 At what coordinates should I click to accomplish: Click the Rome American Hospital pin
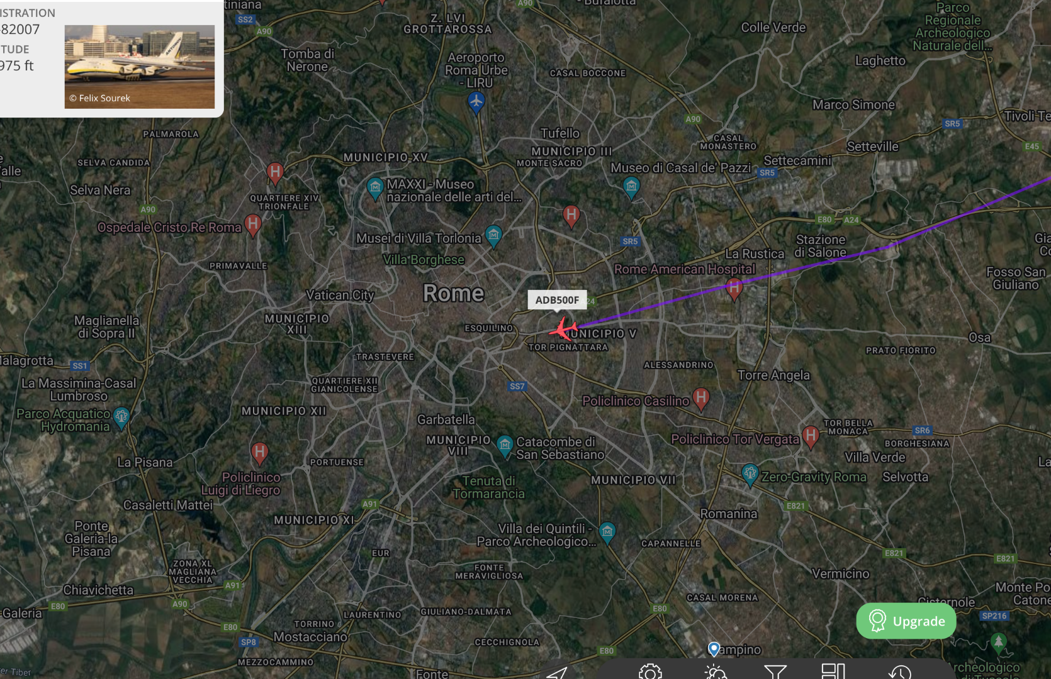(734, 289)
